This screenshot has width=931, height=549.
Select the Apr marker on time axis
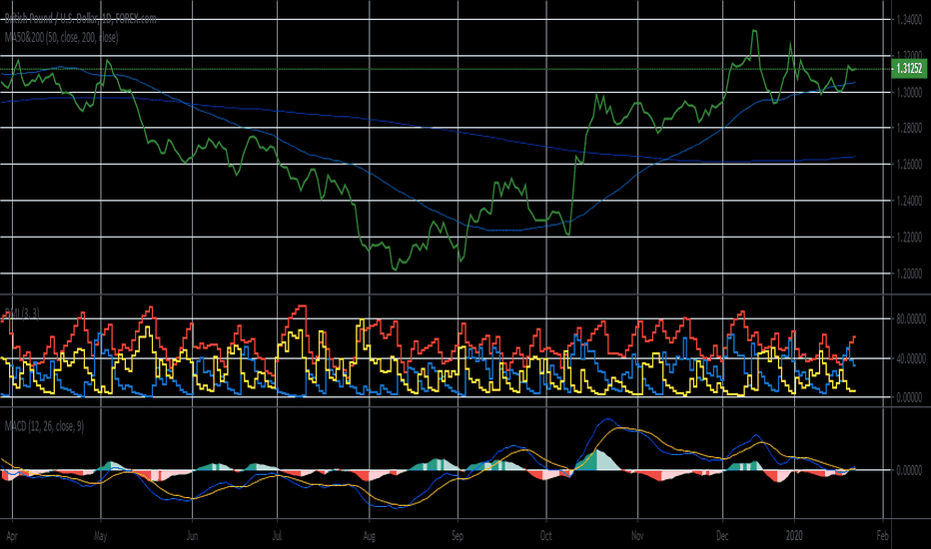point(11,535)
